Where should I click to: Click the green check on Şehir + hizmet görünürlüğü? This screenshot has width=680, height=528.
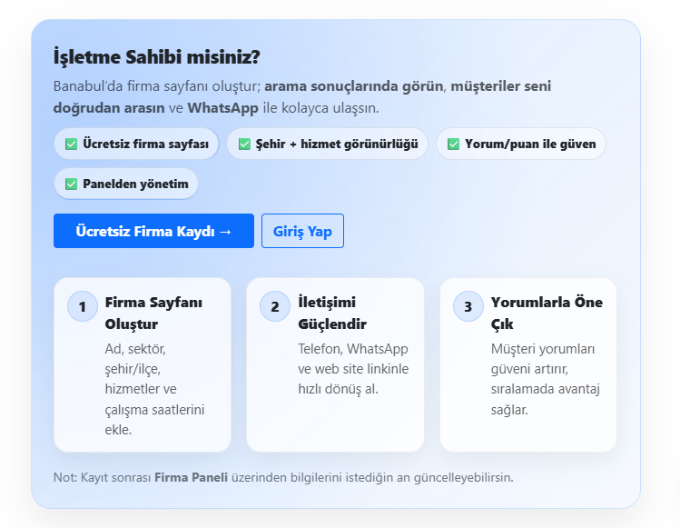click(x=244, y=144)
